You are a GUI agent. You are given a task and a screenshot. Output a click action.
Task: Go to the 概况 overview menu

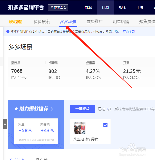(x=88, y=7)
